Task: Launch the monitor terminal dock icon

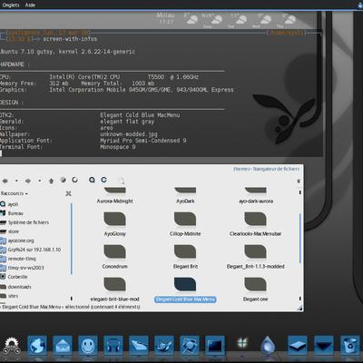Action: point(215,346)
